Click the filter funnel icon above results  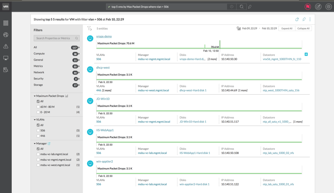tap(89, 28)
